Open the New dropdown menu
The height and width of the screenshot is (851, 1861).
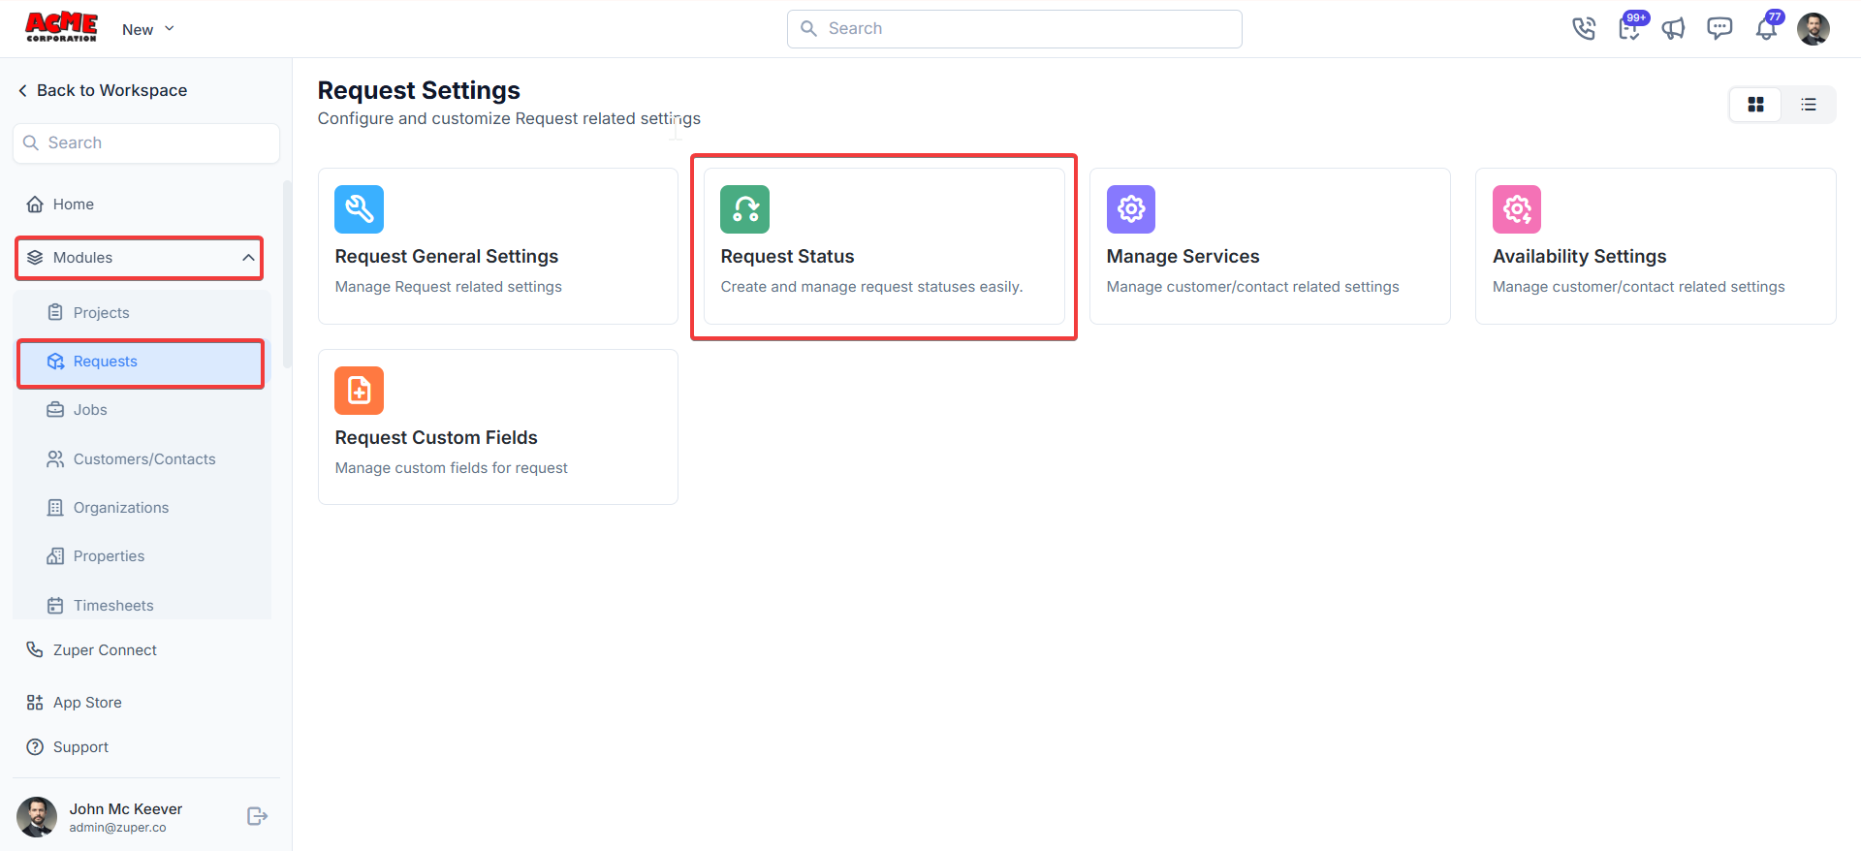click(x=148, y=29)
